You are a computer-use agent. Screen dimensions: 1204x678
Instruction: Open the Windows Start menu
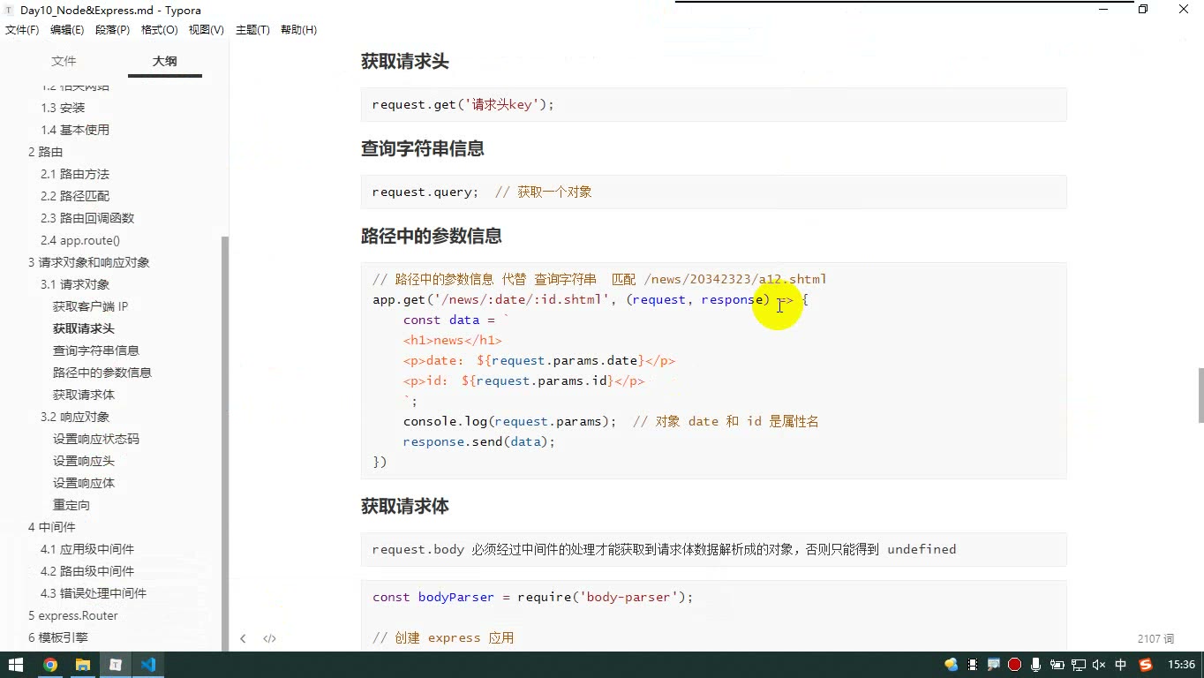[16, 665]
